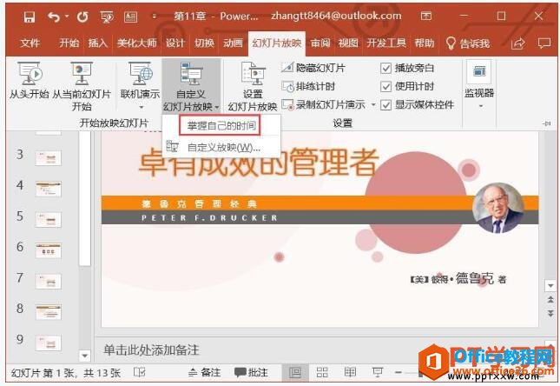Open the File tab
Screen dimensions: 560x386
30,43
